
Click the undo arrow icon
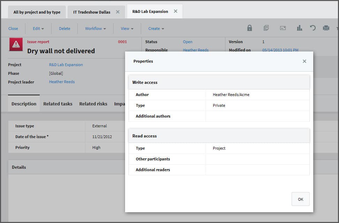[x=313, y=28]
